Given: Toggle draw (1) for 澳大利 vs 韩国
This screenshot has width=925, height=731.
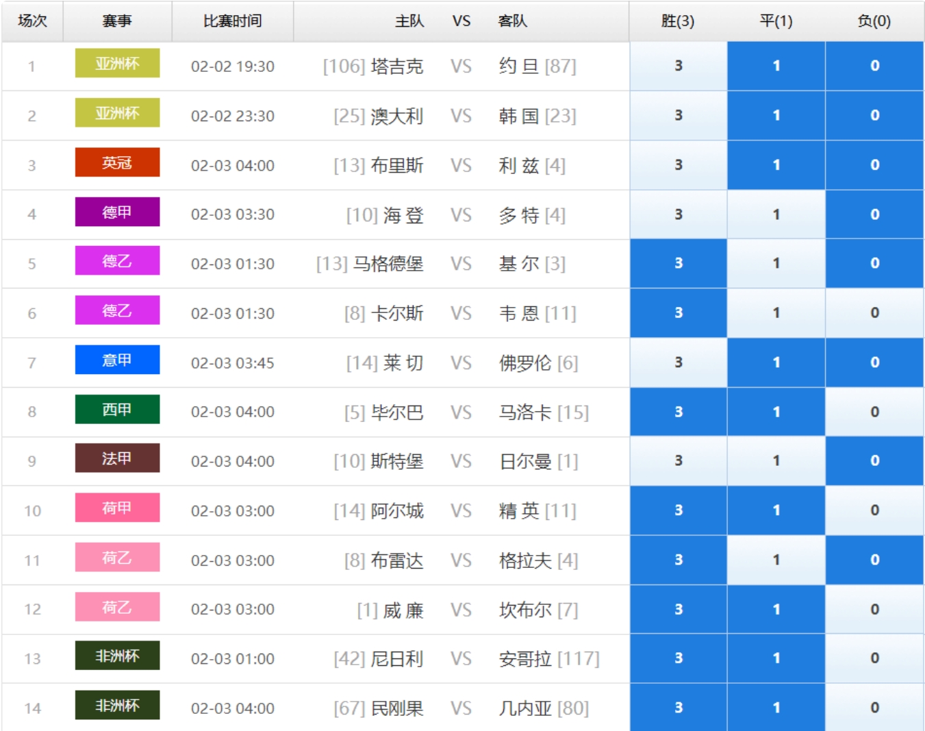Looking at the screenshot, I should (x=776, y=115).
